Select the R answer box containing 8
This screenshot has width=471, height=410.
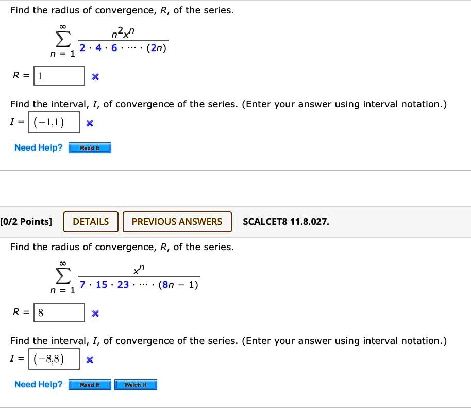[x=59, y=313]
